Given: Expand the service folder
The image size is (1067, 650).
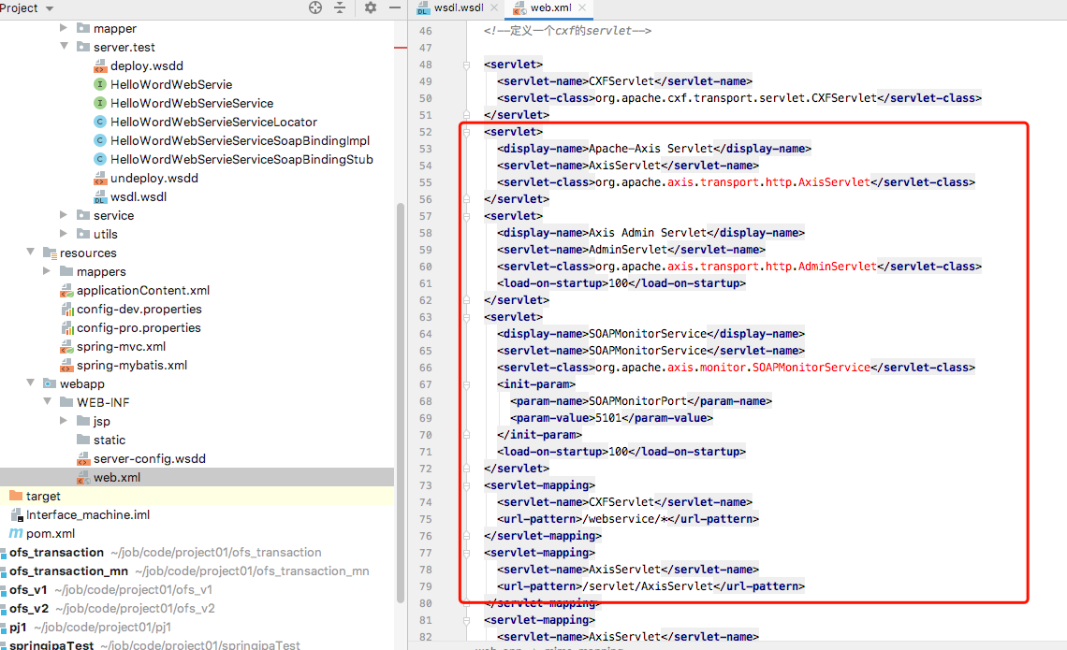Looking at the screenshot, I should tap(64, 215).
